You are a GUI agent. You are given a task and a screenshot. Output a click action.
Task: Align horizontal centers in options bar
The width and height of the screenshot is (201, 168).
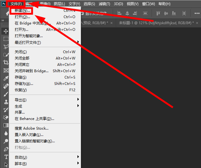pyautogui.click(x=127, y=13)
